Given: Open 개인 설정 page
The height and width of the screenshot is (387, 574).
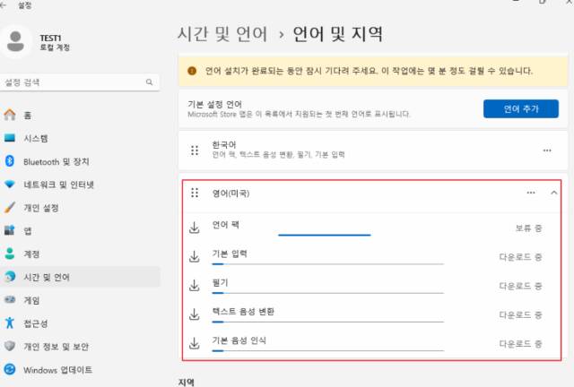Looking at the screenshot, I should (41, 208).
